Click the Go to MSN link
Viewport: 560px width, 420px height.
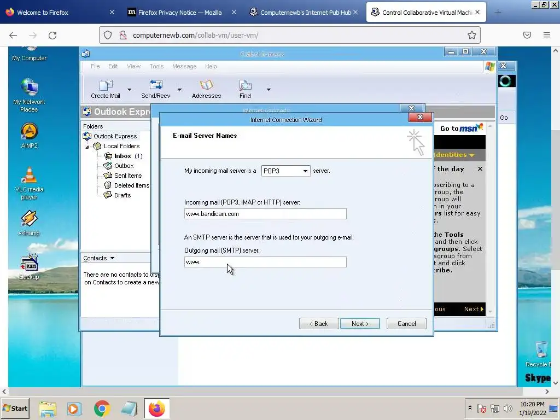pyautogui.click(x=461, y=128)
